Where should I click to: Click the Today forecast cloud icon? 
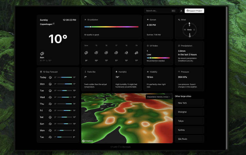(50, 77)
